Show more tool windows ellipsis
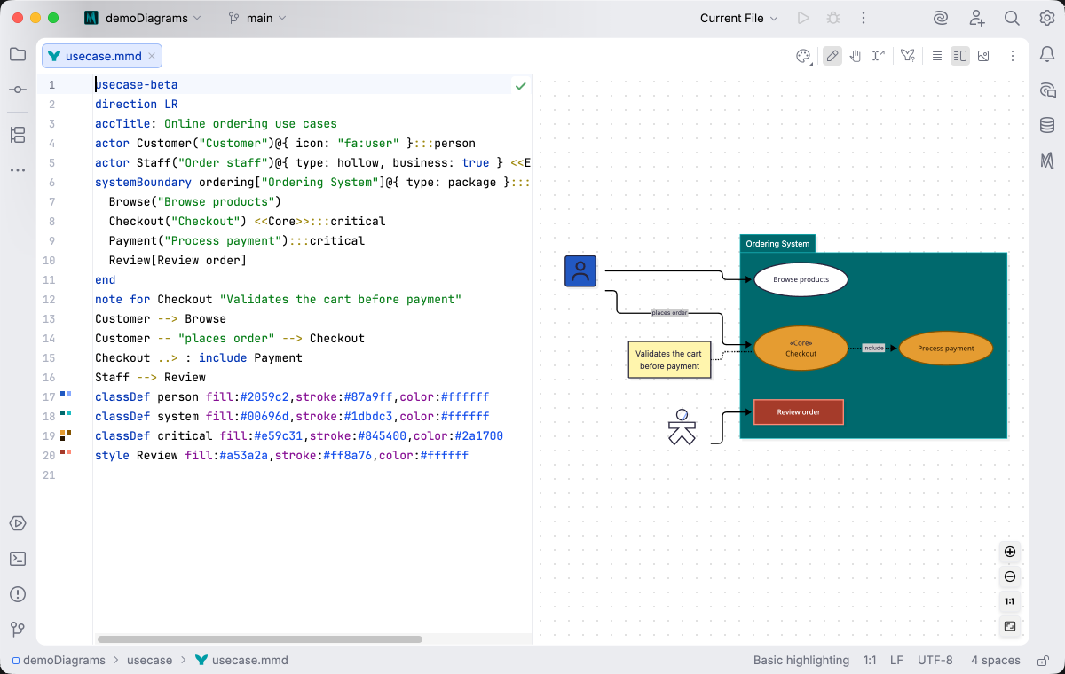 pos(18,169)
